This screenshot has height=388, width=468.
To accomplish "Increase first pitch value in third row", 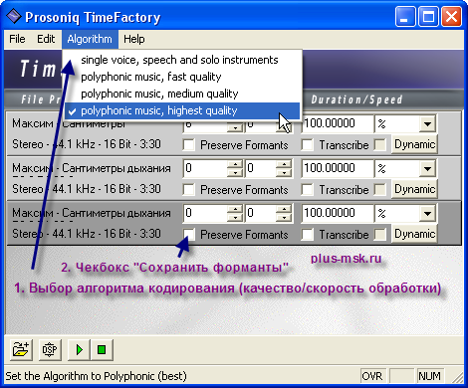I will [x=235, y=209].
